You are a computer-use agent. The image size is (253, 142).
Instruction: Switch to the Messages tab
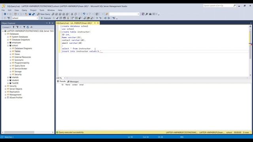pyautogui.click(x=73, y=82)
